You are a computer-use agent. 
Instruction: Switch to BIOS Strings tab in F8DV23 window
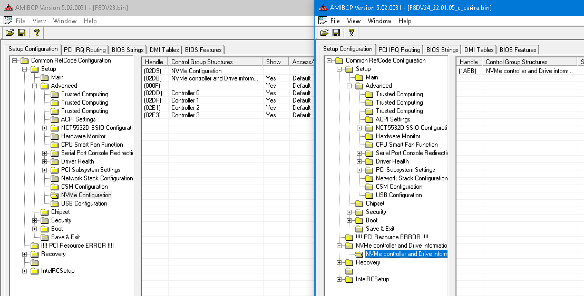tap(128, 50)
